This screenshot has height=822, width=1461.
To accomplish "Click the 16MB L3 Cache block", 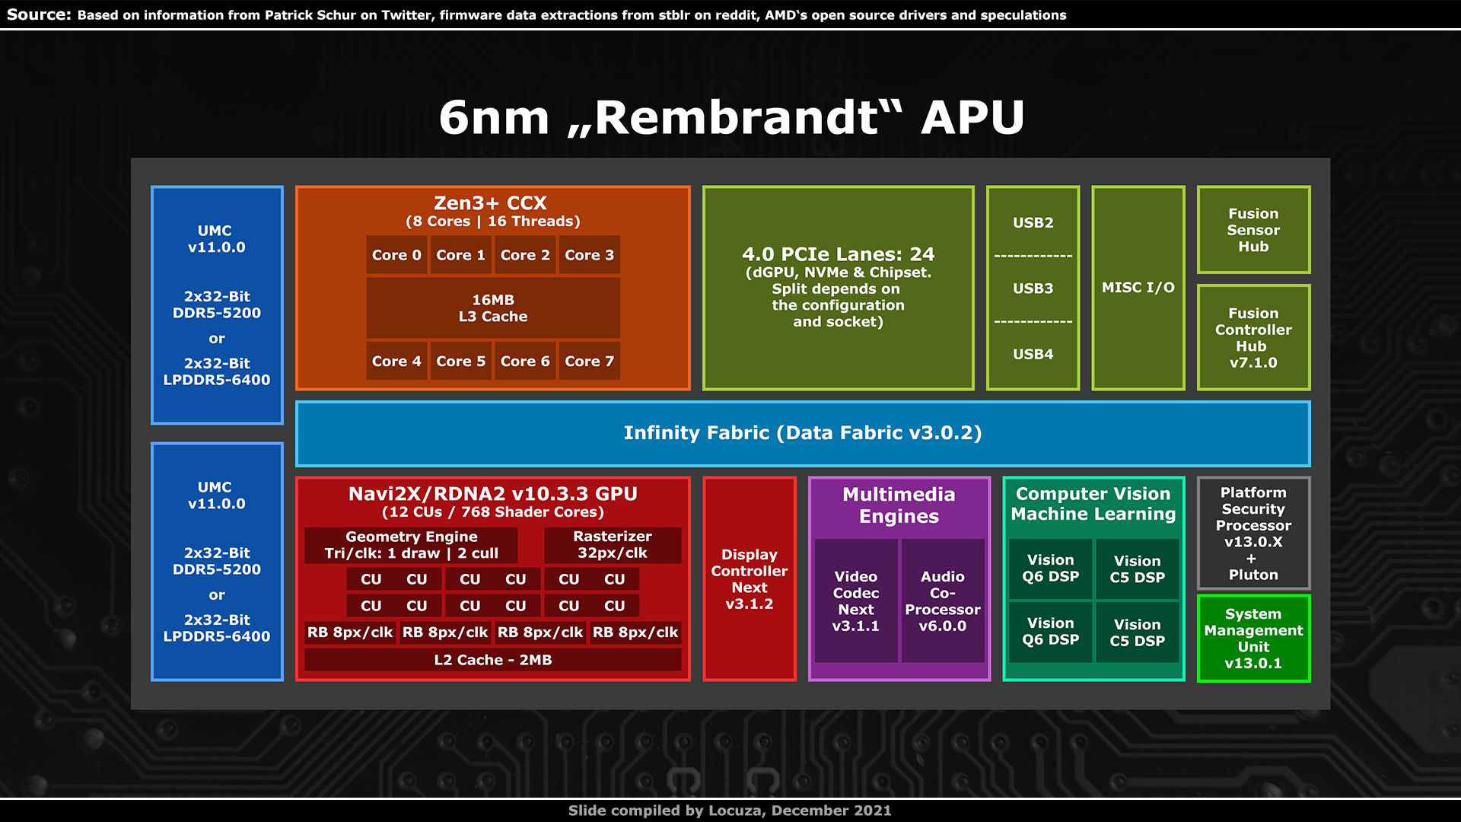I will coord(493,308).
